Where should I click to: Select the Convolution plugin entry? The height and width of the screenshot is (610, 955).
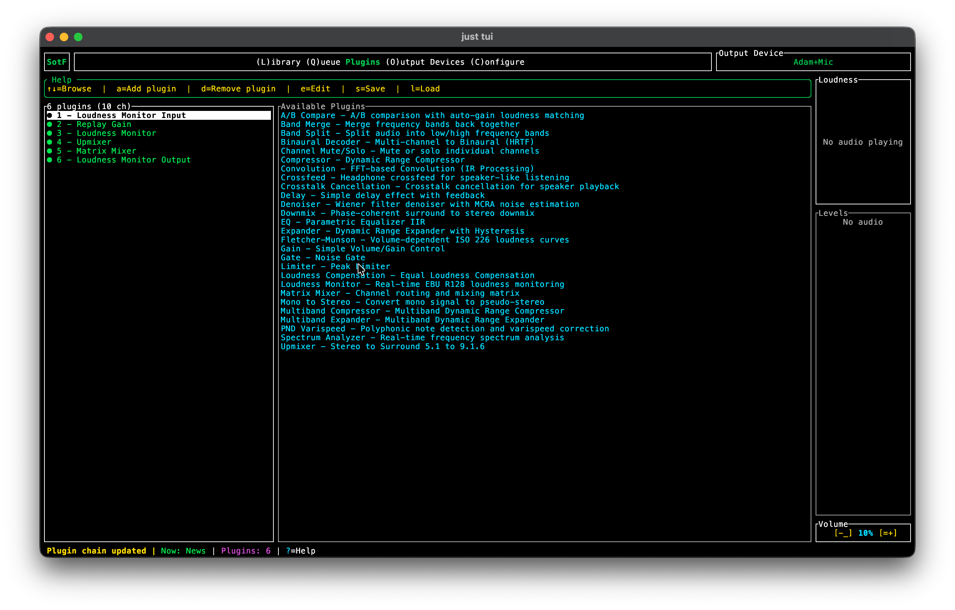(x=407, y=169)
